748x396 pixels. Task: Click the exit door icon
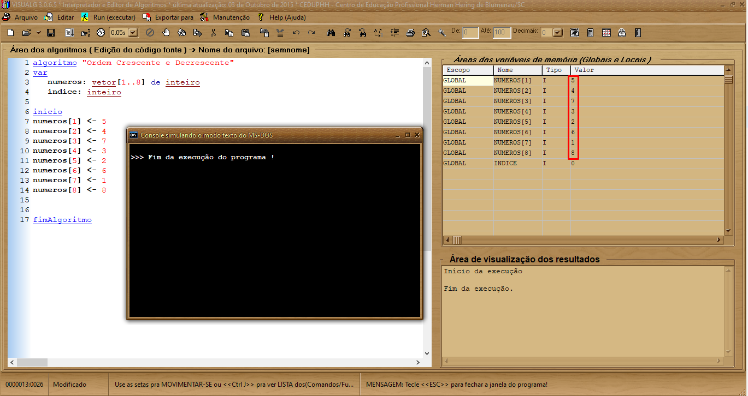pos(638,33)
